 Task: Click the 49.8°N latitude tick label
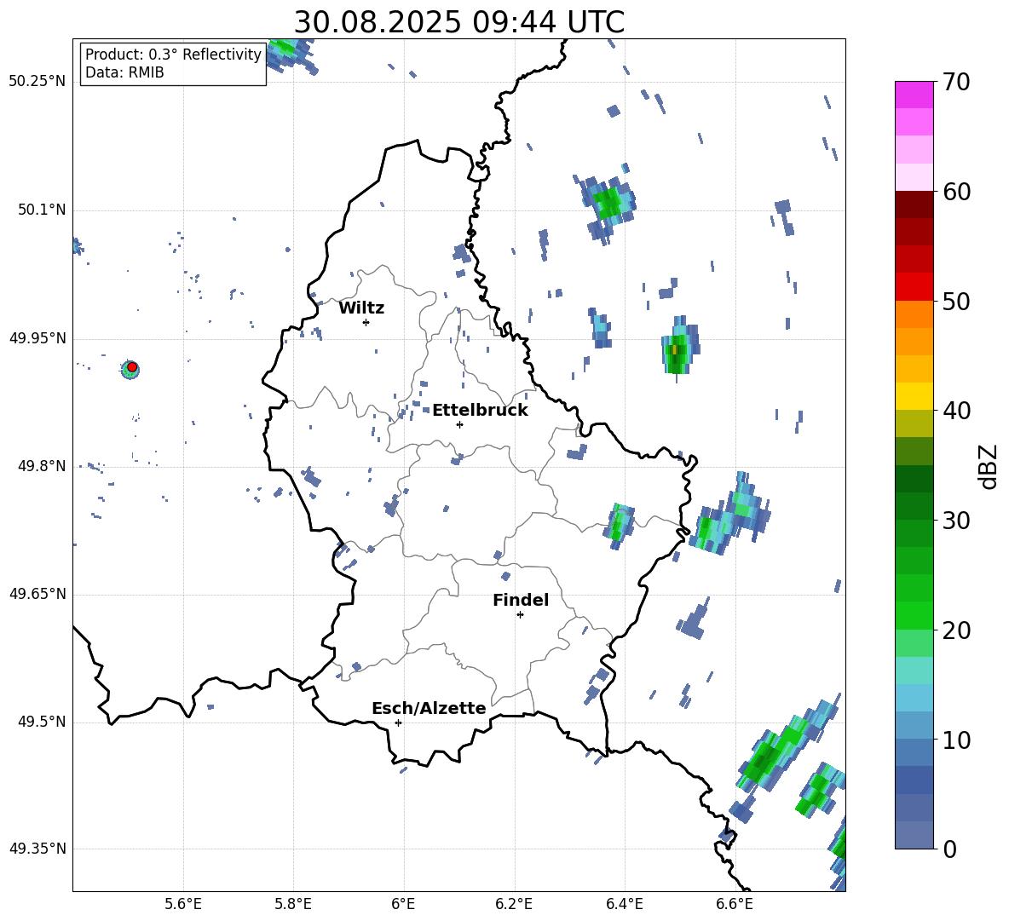42,466
